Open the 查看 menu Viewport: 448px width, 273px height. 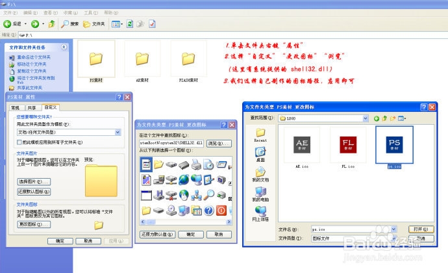(50, 13)
